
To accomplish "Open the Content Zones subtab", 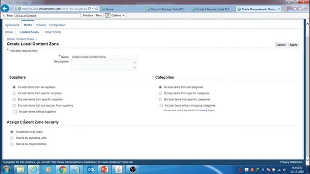I will [29, 32].
